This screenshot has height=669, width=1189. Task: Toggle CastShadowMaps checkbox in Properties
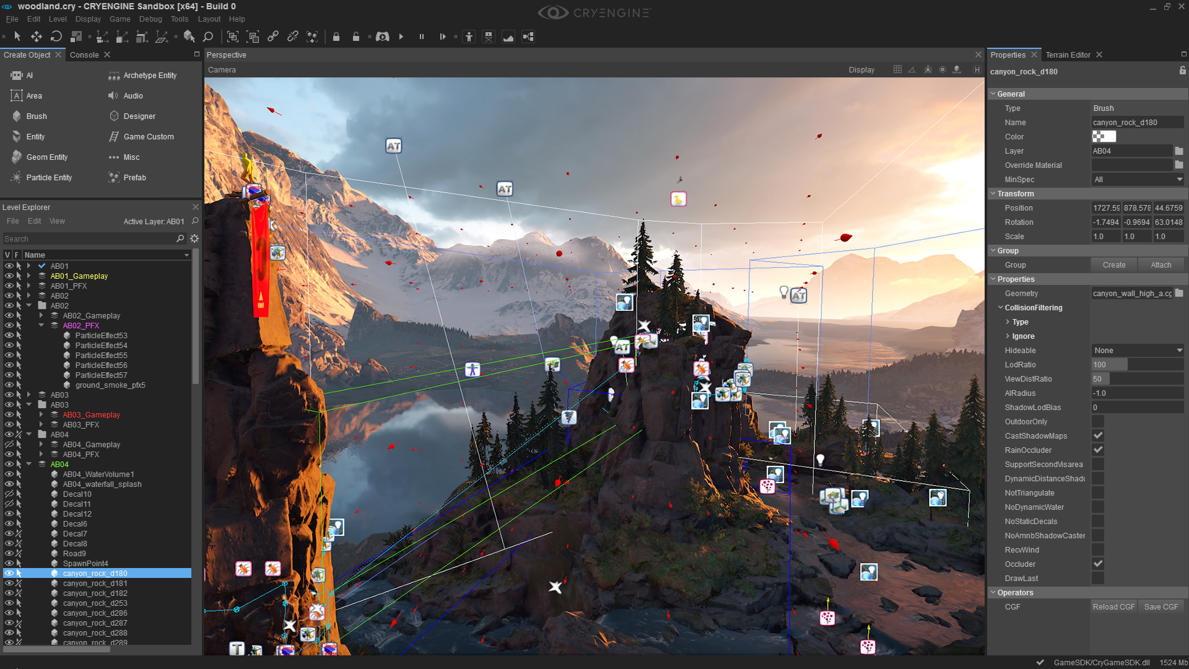point(1097,435)
